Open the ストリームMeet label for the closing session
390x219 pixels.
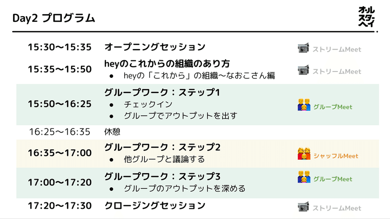337,208
